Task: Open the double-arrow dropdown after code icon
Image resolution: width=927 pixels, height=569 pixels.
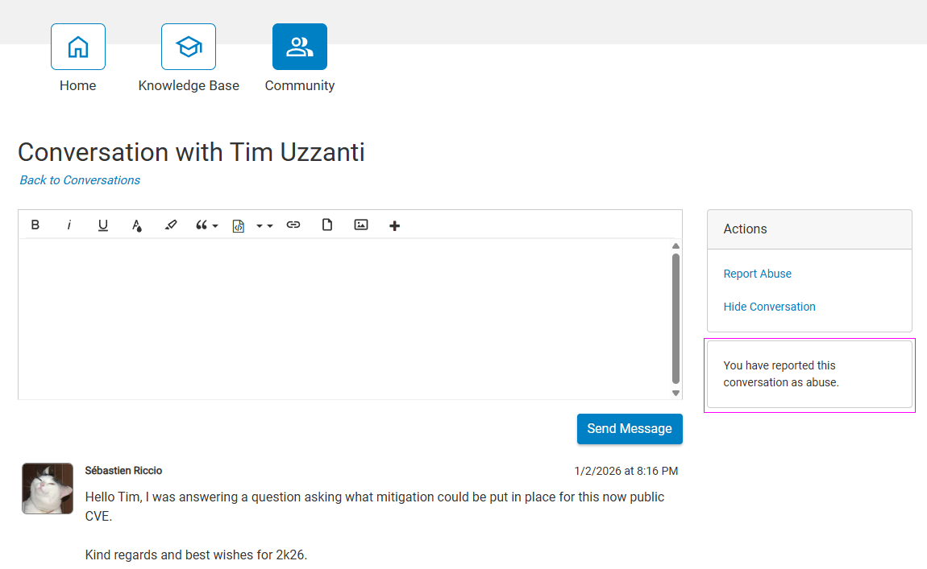Action: 264,226
